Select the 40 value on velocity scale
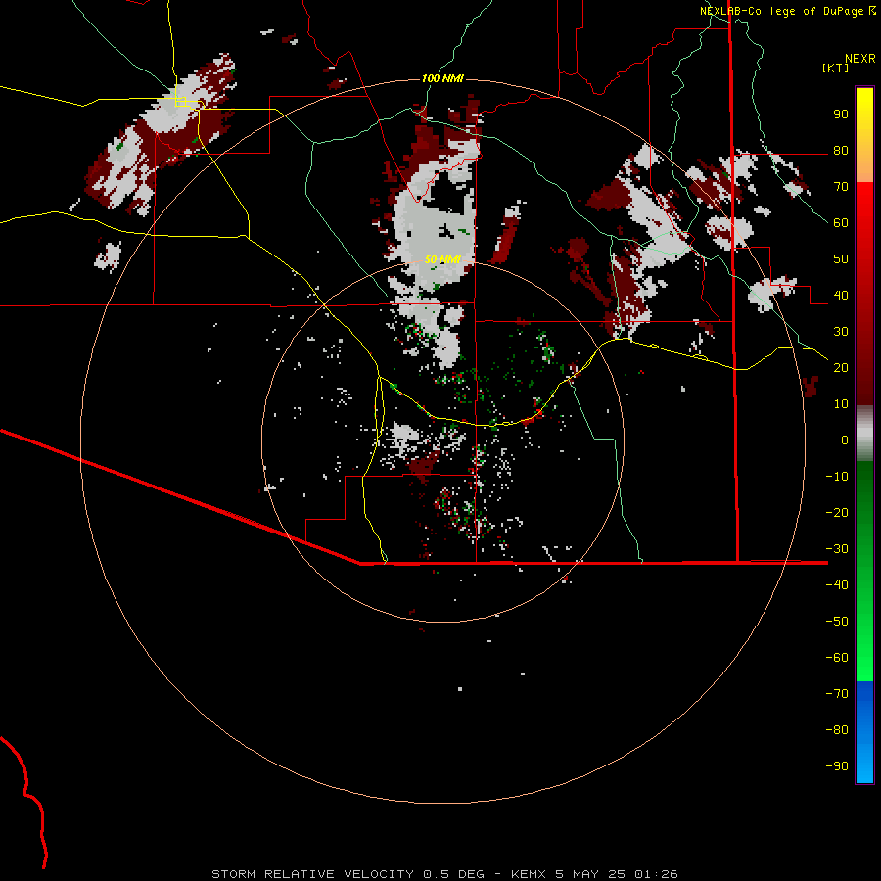The width and height of the screenshot is (881, 881). coord(841,296)
